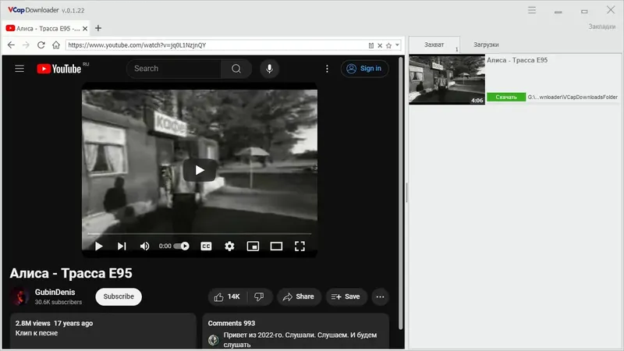The height and width of the screenshot is (351, 624).
Task: Click the voice search microphone
Action: 269,69
